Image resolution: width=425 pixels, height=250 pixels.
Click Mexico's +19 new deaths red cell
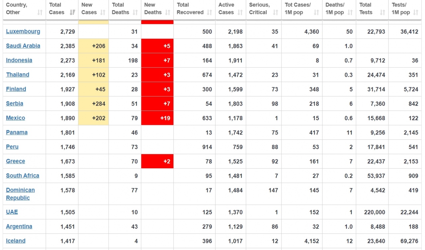[x=157, y=118]
